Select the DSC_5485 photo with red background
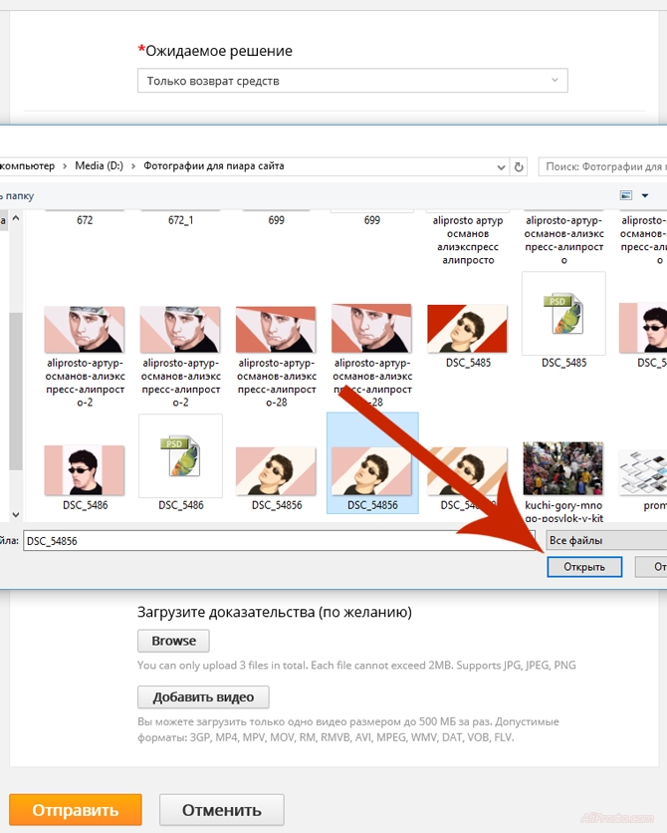The width and height of the screenshot is (667, 833). click(467, 330)
